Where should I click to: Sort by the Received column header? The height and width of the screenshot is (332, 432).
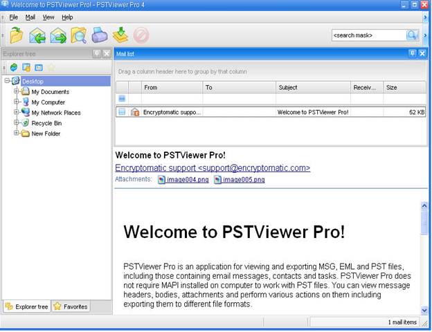(367, 87)
